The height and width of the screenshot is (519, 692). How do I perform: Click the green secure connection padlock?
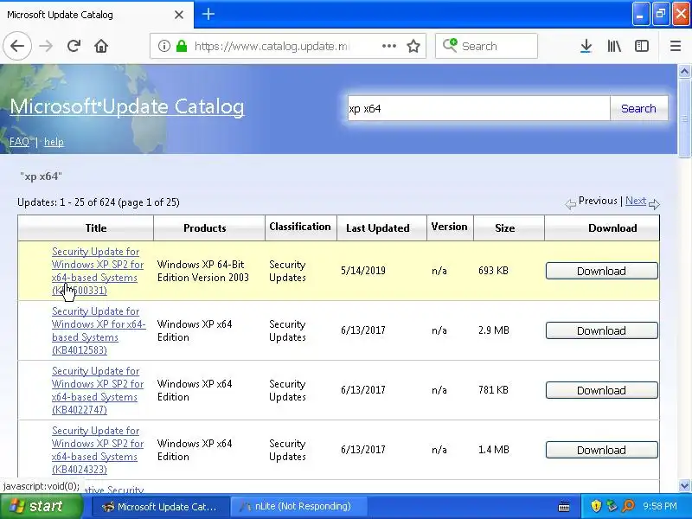pyautogui.click(x=182, y=46)
